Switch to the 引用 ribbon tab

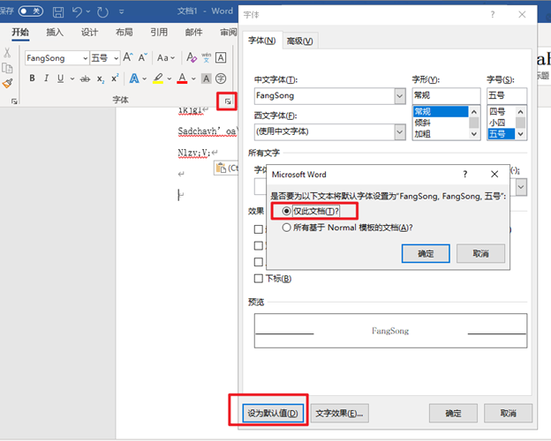[x=159, y=33]
